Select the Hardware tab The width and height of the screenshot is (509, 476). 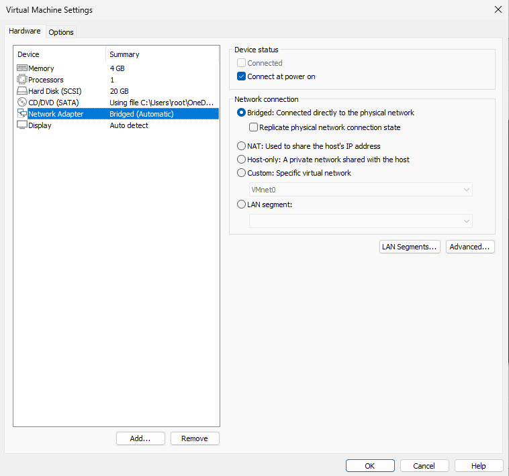pos(25,32)
